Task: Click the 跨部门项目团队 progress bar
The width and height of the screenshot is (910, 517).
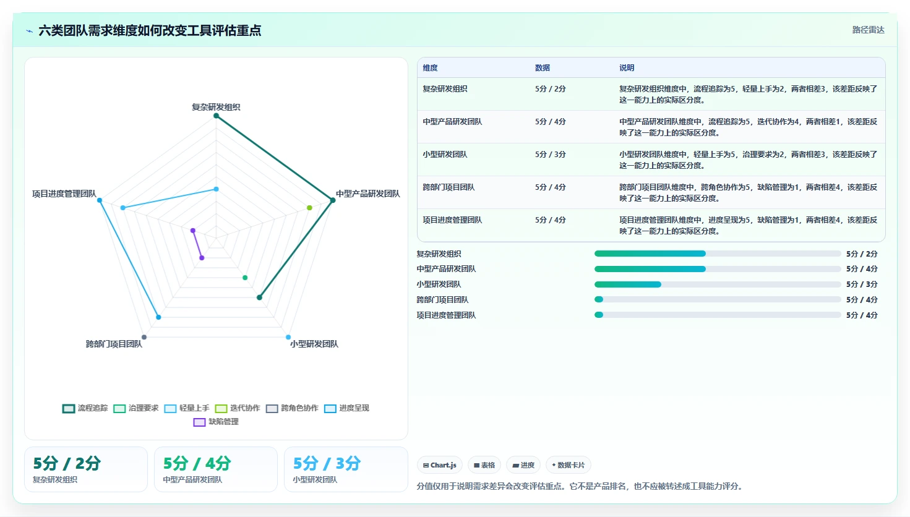Action: (718, 299)
